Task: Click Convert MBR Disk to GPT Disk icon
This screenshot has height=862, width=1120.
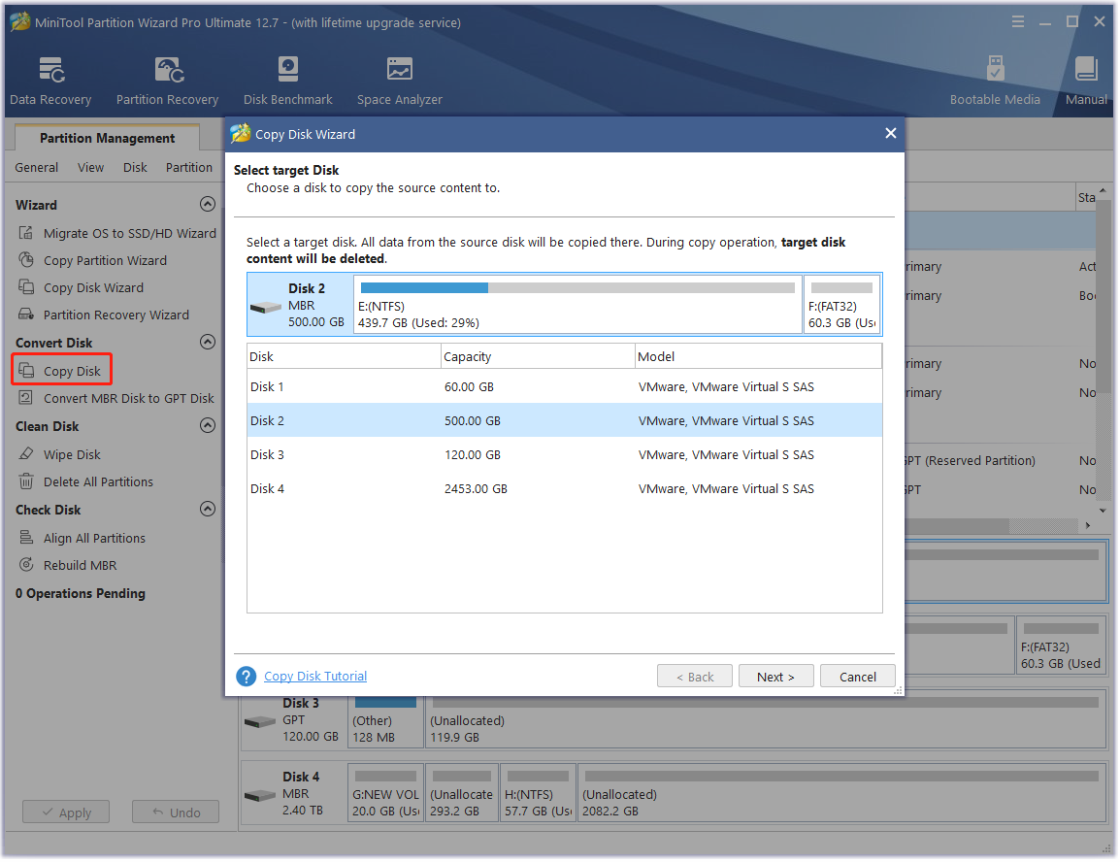Action: [x=25, y=398]
